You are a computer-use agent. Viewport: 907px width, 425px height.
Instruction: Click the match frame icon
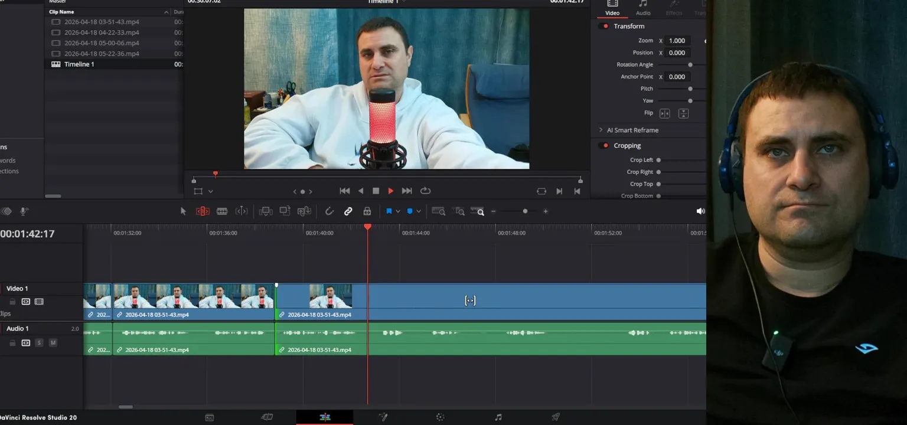[x=541, y=191]
